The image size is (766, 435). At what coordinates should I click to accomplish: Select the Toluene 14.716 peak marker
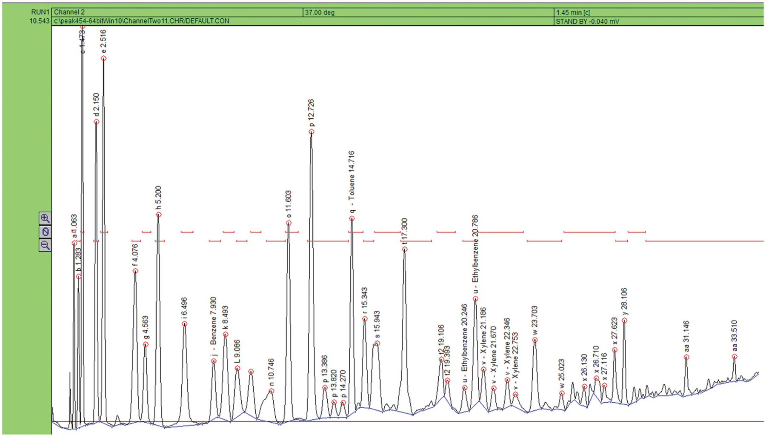tap(352, 219)
